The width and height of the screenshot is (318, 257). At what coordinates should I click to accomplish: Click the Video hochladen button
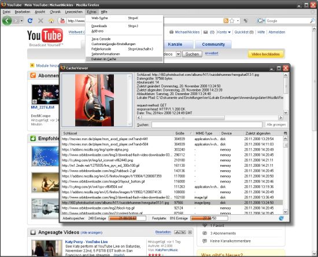[265, 54]
